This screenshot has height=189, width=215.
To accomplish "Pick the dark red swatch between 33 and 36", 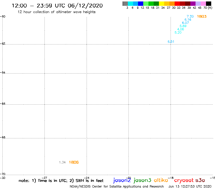I will click(x=182, y=3).
